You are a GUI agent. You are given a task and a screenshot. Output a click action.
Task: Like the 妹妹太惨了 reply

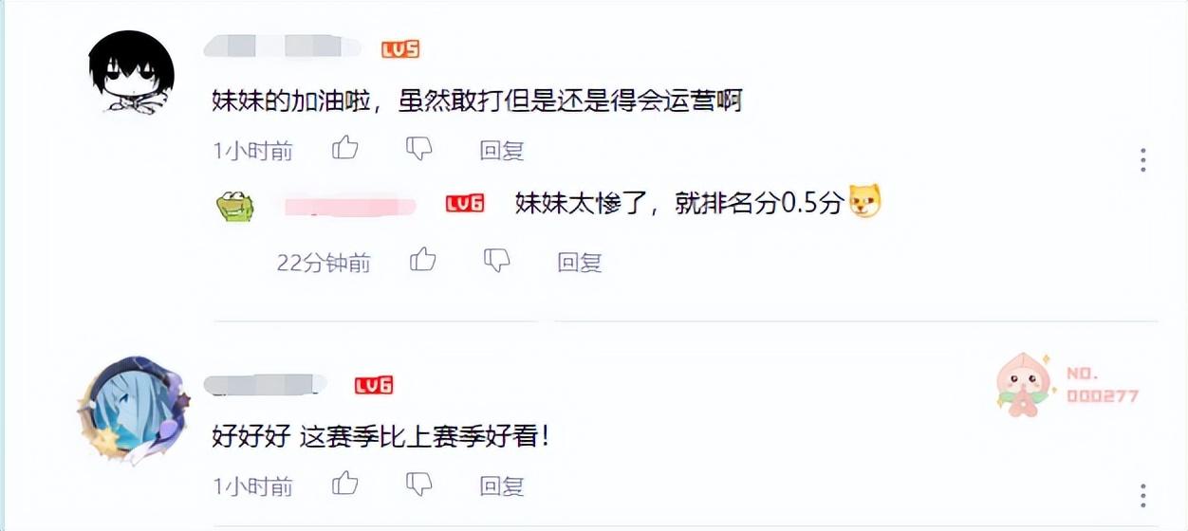[422, 261]
